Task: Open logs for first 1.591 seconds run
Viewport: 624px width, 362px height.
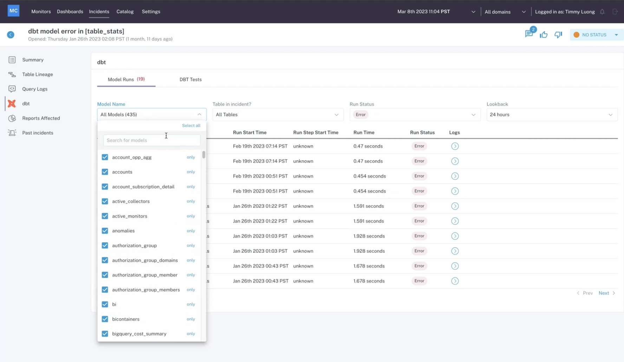Action: pos(455,206)
